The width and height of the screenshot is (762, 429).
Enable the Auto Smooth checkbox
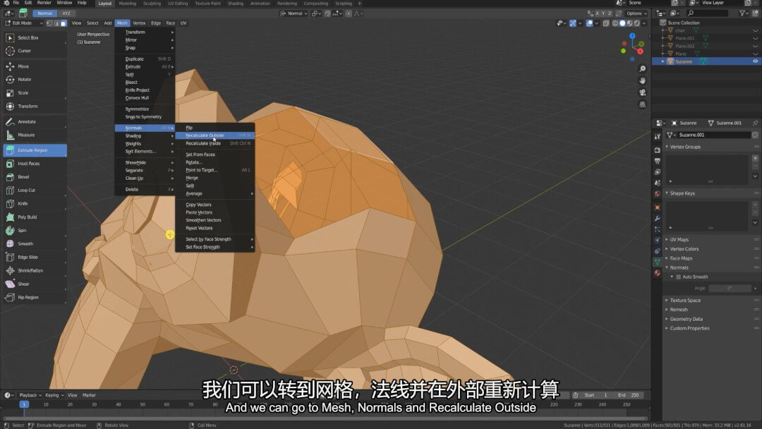click(x=679, y=277)
